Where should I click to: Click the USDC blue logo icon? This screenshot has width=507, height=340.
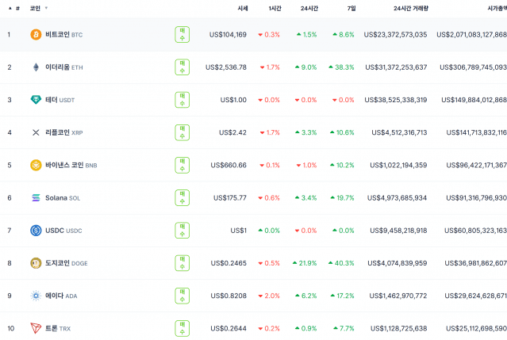(36, 230)
